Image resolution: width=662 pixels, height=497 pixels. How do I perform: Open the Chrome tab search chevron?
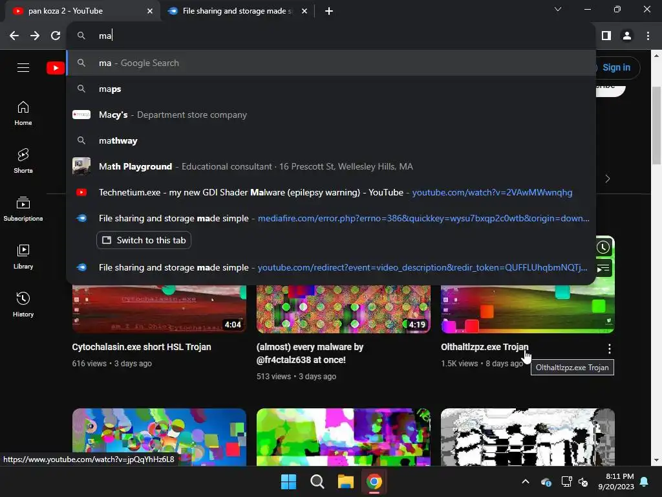558,9
